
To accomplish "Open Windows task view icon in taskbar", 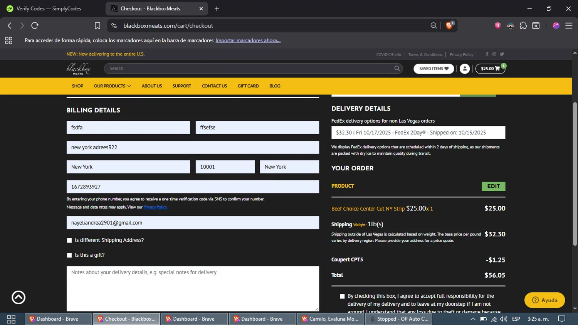I will [11, 319].
